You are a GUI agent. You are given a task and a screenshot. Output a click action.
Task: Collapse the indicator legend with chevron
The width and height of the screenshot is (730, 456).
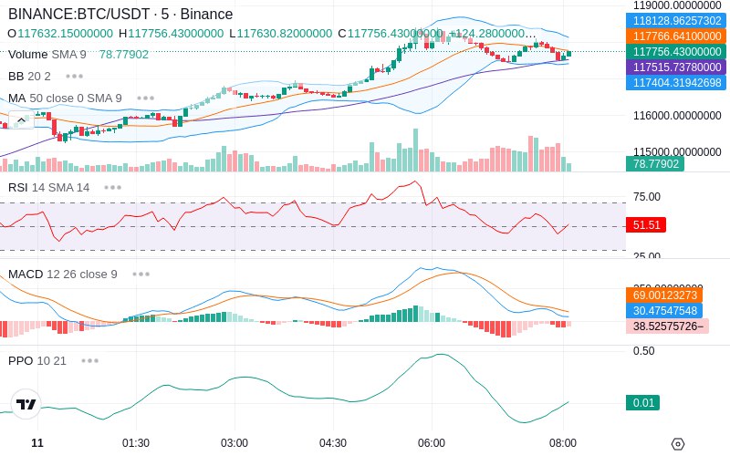pos(21,120)
